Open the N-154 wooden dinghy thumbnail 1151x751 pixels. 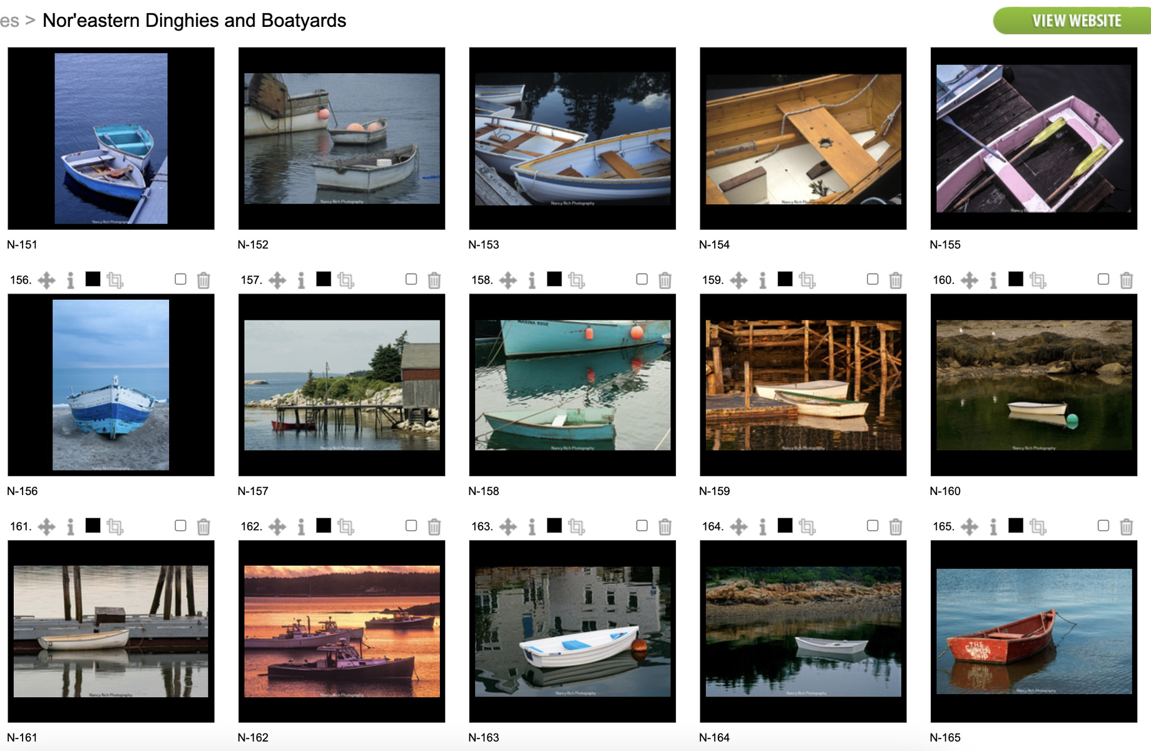[803, 138]
